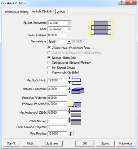Click the Uložit jako button
The width and height of the screenshot is (138, 149).
pyautogui.click(x=52, y=143)
